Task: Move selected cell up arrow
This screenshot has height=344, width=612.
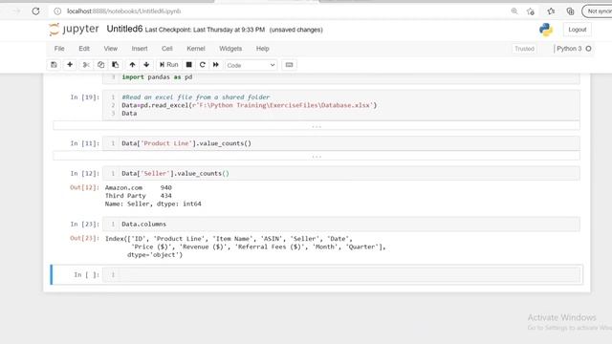Action: tap(132, 65)
